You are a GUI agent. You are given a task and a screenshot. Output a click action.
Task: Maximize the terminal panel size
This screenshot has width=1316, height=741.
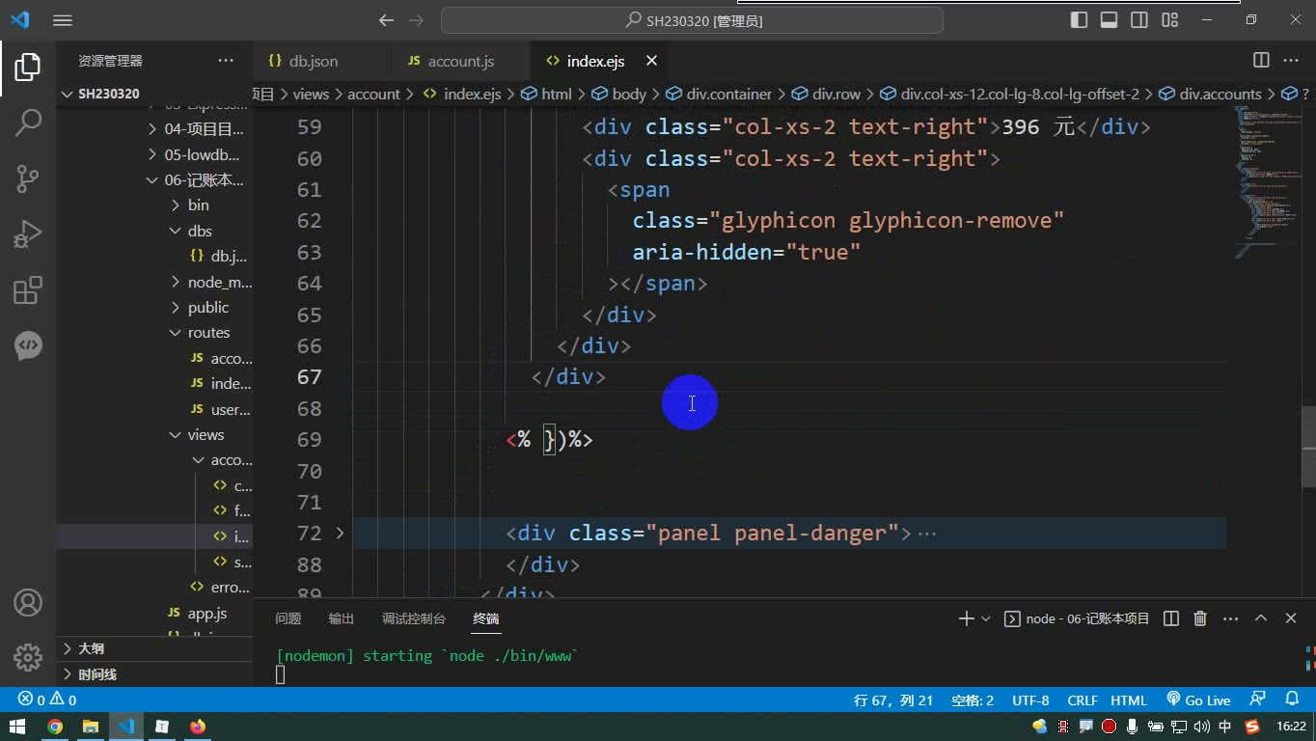tap(1261, 618)
